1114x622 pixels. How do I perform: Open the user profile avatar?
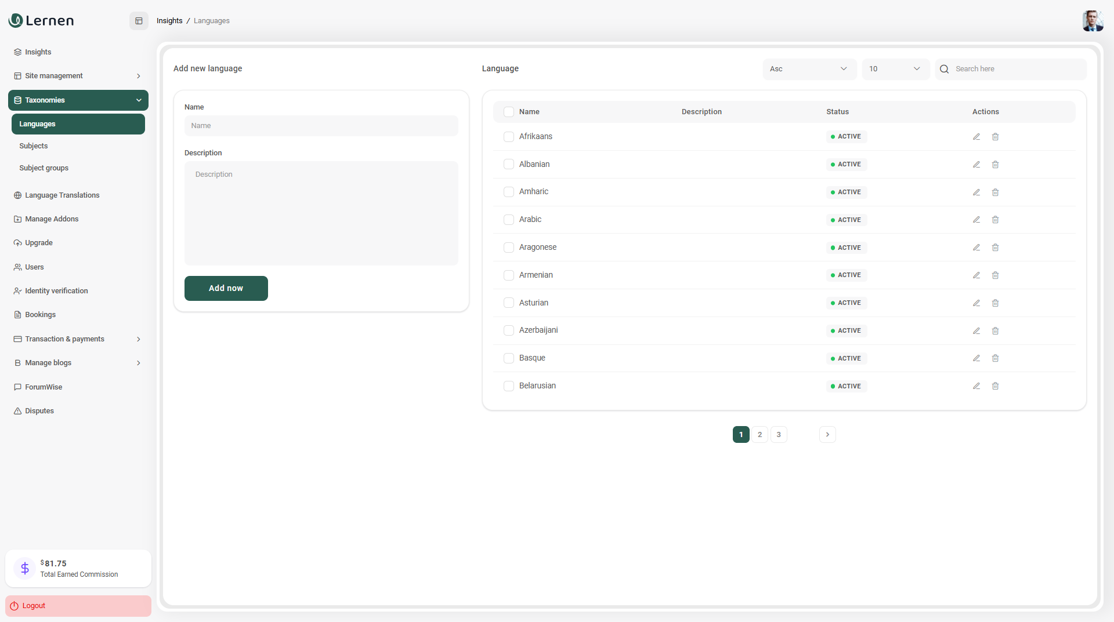[x=1092, y=21]
